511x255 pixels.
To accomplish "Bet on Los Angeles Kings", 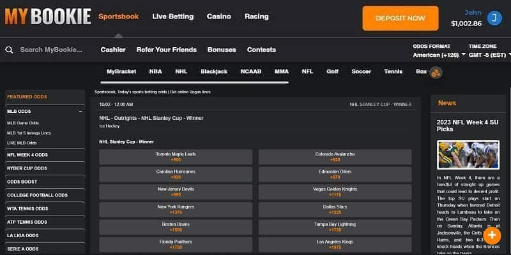I will [335, 245].
